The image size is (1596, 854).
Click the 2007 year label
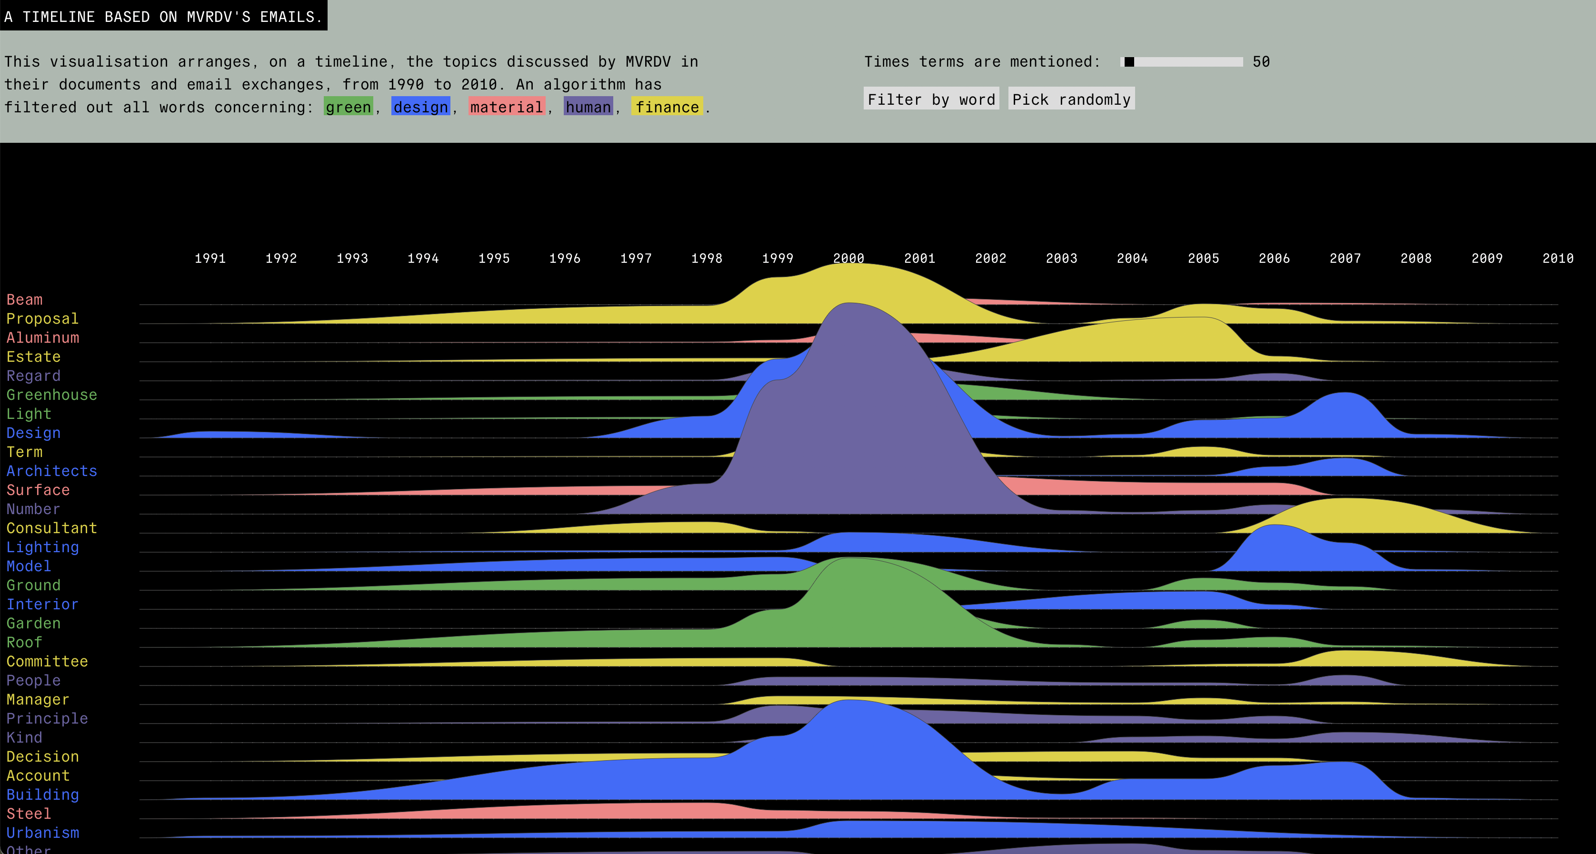[x=1345, y=258]
